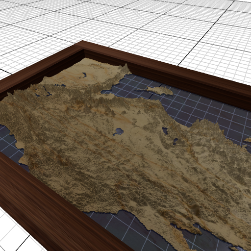Pick the central lake on the terrain

coord(118,132)
